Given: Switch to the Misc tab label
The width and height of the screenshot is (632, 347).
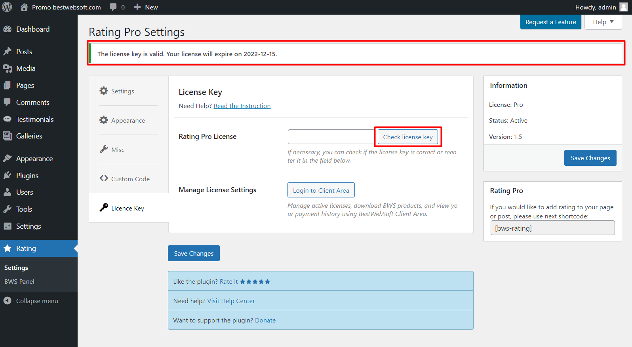Looking at the screenshot, I should click(118, 150).
